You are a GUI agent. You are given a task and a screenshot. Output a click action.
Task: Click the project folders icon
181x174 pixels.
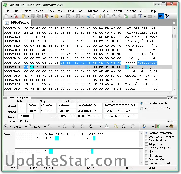(x=57, y=16)
